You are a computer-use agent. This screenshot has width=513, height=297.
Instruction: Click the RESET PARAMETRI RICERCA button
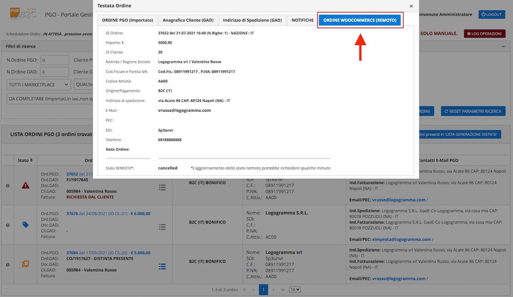[473, 111]
